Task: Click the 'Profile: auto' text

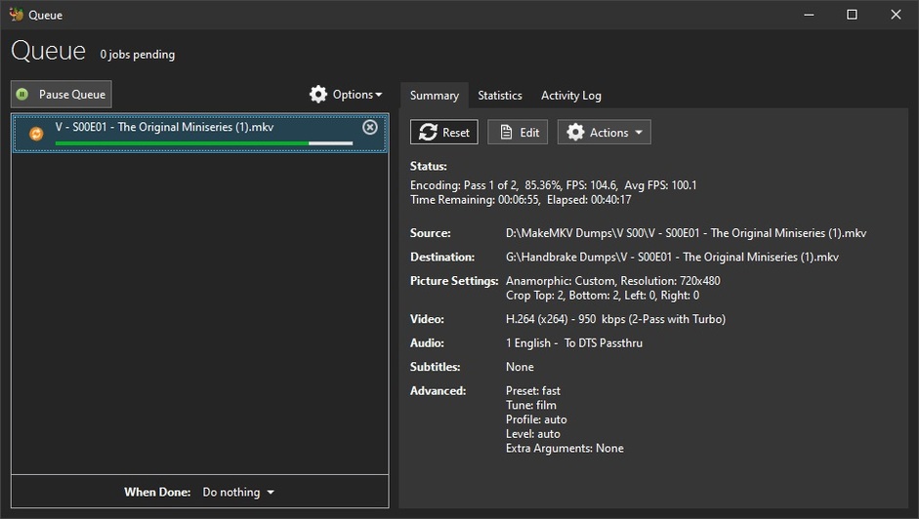Action: coord(536,419)
